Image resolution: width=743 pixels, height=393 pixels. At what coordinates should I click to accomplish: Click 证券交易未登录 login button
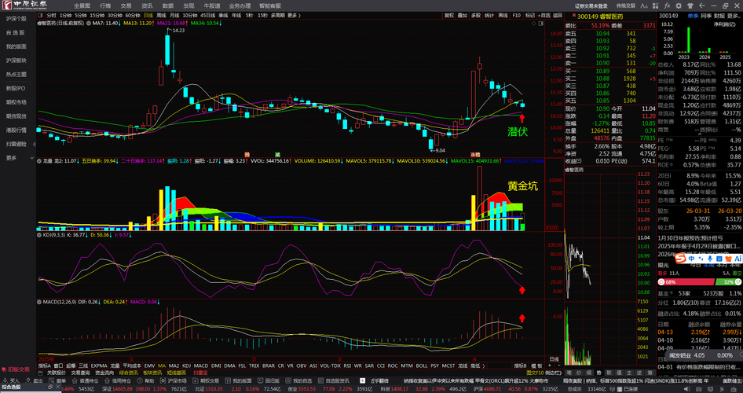[591, 6]
